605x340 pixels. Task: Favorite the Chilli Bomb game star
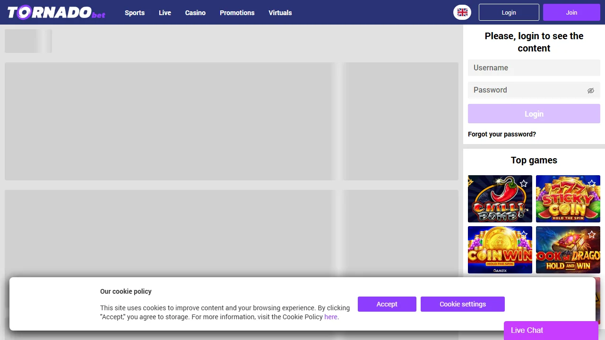(524, 183)
